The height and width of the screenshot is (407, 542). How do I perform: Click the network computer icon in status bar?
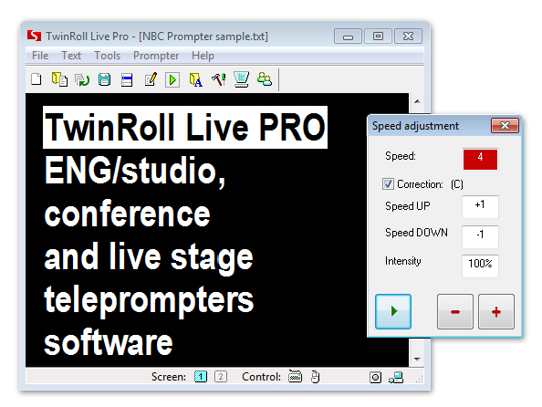point(396,377)
